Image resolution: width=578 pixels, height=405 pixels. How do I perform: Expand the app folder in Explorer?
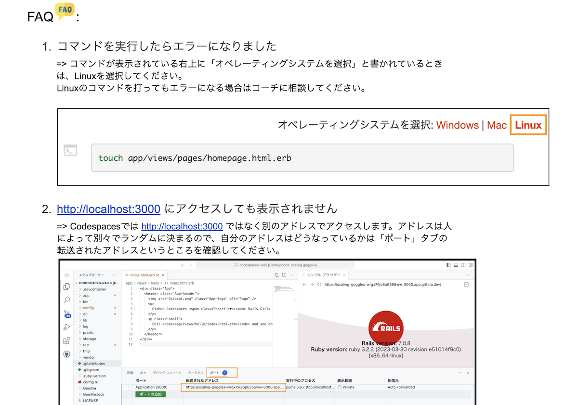tap(86, 295)
